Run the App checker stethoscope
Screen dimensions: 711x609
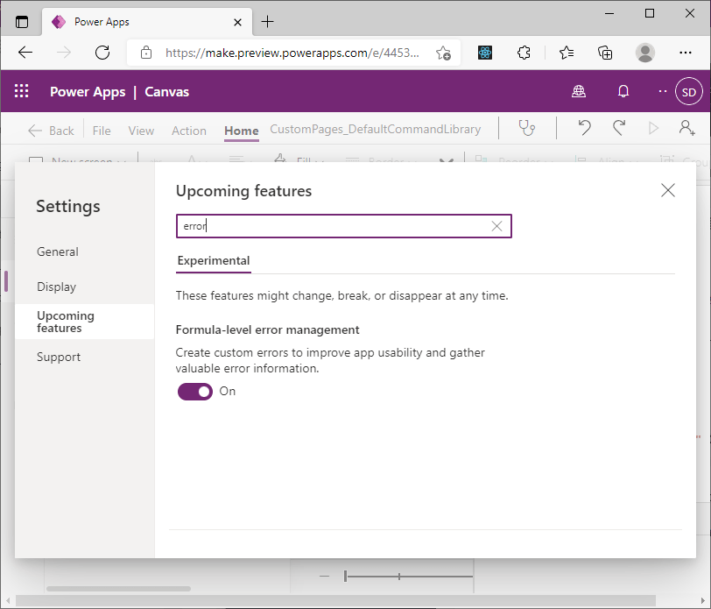pyautogui.click(x=527, y=128)
